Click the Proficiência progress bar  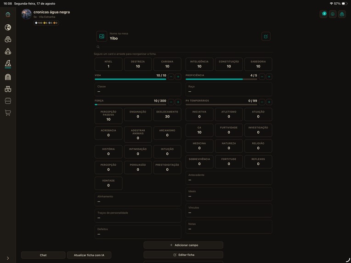[221, 79]
